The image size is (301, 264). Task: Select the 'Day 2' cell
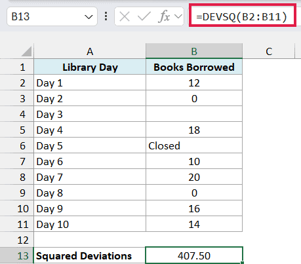point(90,98)
